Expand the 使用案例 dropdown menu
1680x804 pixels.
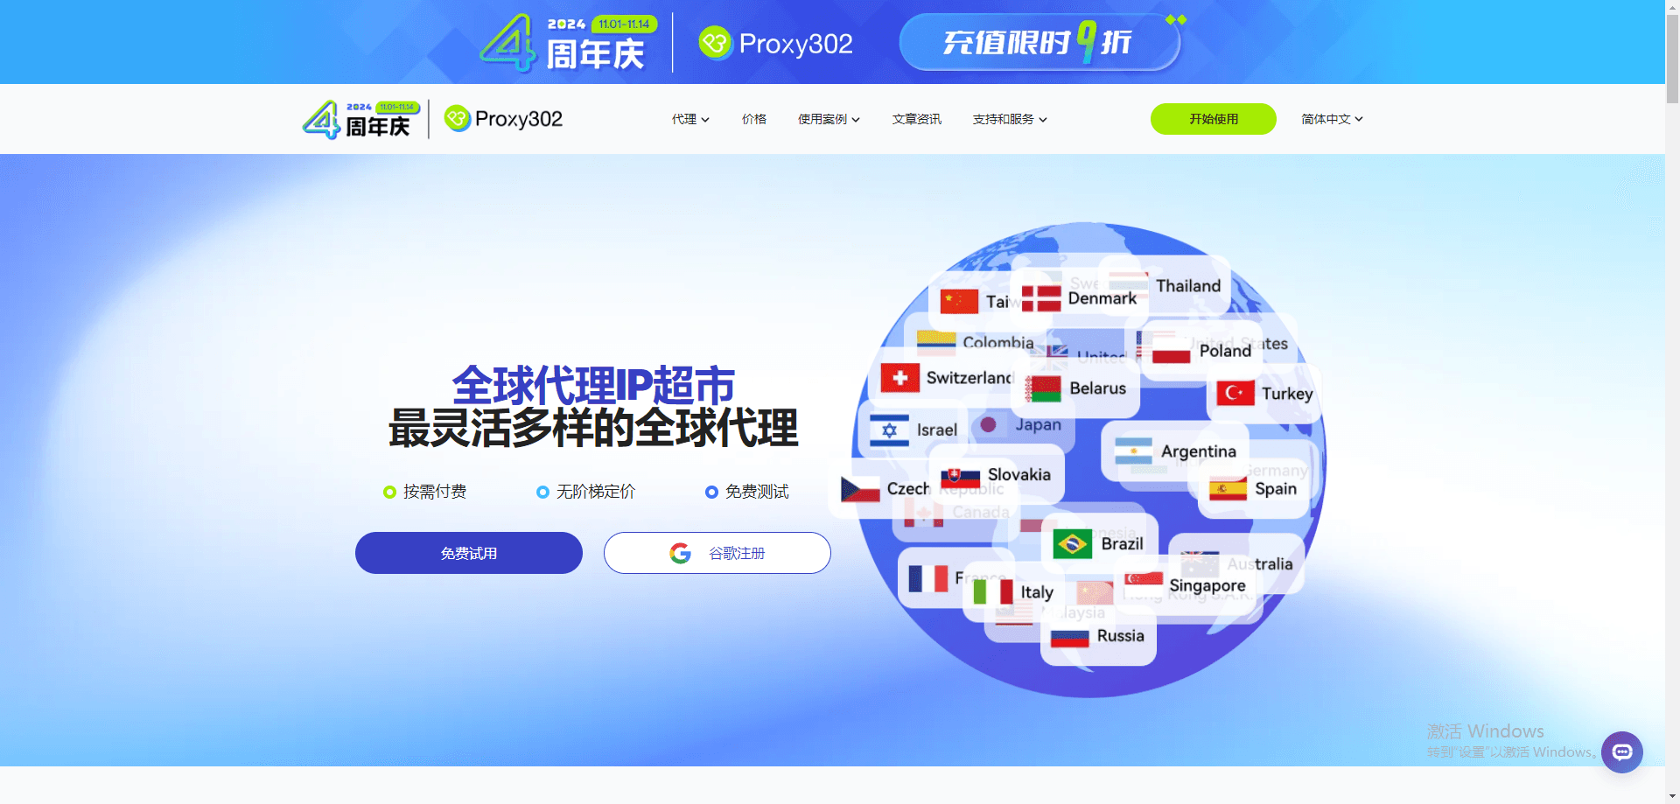(829, 119)
